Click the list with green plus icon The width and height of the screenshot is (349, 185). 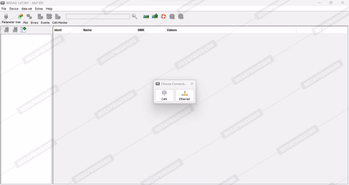[23, 30]
